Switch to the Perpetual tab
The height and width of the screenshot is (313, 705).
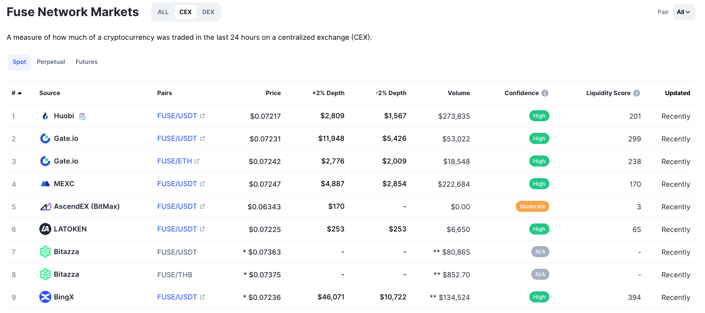point(51,62)
